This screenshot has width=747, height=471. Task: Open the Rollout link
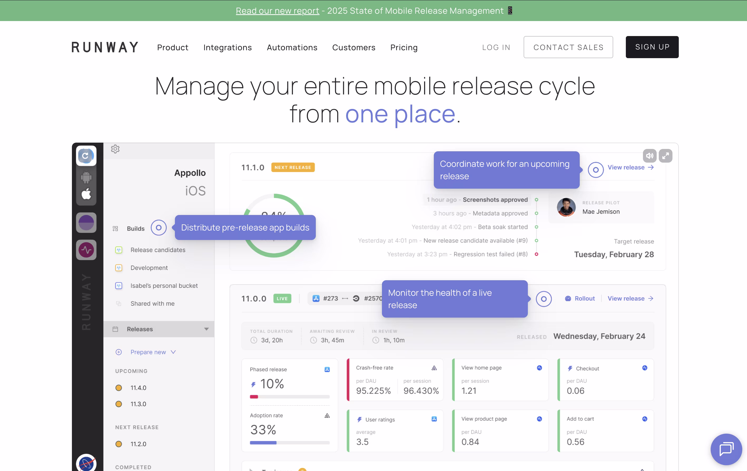pos(584,298)
